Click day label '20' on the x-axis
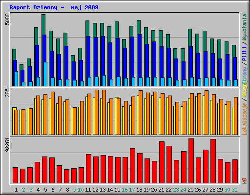Screen dimensions: 250x195 154,190
